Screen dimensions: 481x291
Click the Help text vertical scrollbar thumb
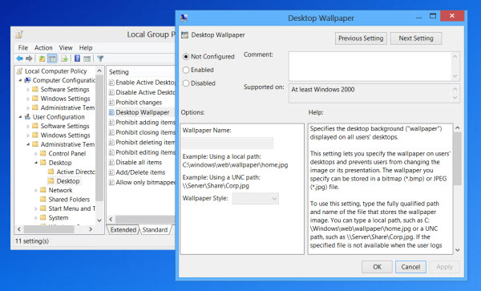(458, 159)
